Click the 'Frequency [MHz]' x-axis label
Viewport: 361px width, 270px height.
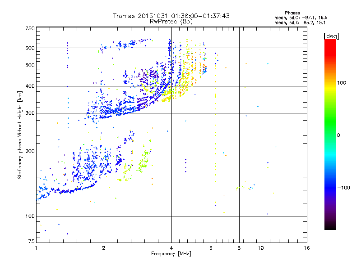tap(171, 254)
